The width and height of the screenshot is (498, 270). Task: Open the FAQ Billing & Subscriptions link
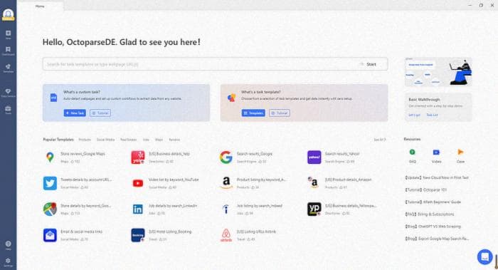click(430, 214)
